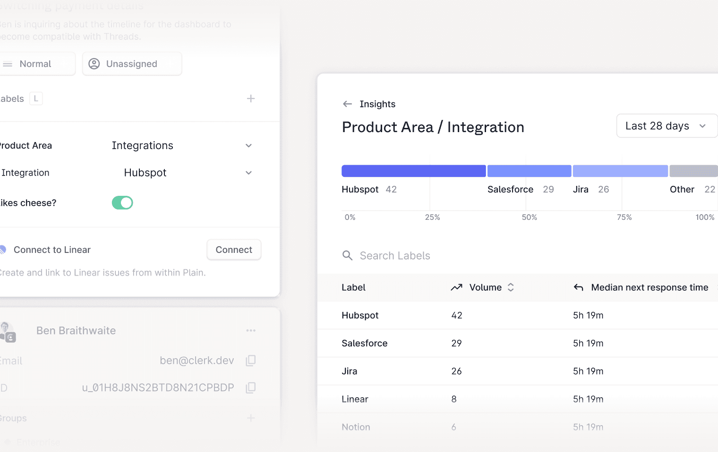Open the Last 28 days dropdown
Image resolution: width=718 pixels, height=452 pixels.
click(665, 126)
